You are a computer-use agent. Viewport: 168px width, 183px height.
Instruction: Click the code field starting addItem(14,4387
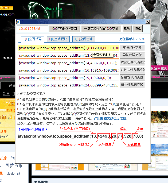click(68, 63)
